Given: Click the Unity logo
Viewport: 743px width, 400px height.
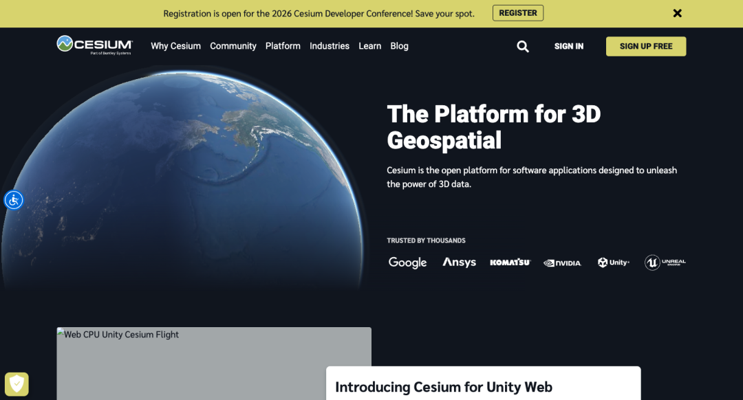Looking at the screenshot, I should (x=613, y=263).
